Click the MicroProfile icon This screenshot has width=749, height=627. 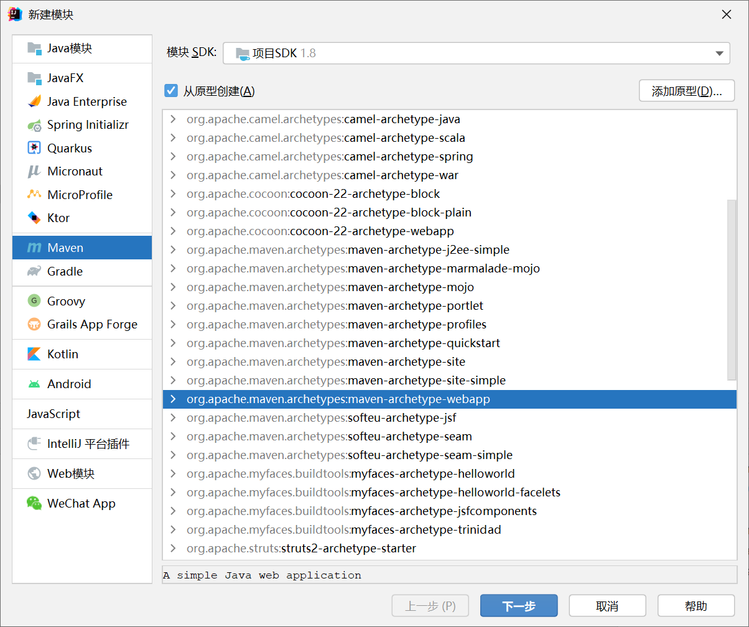[x=34, y=195]
